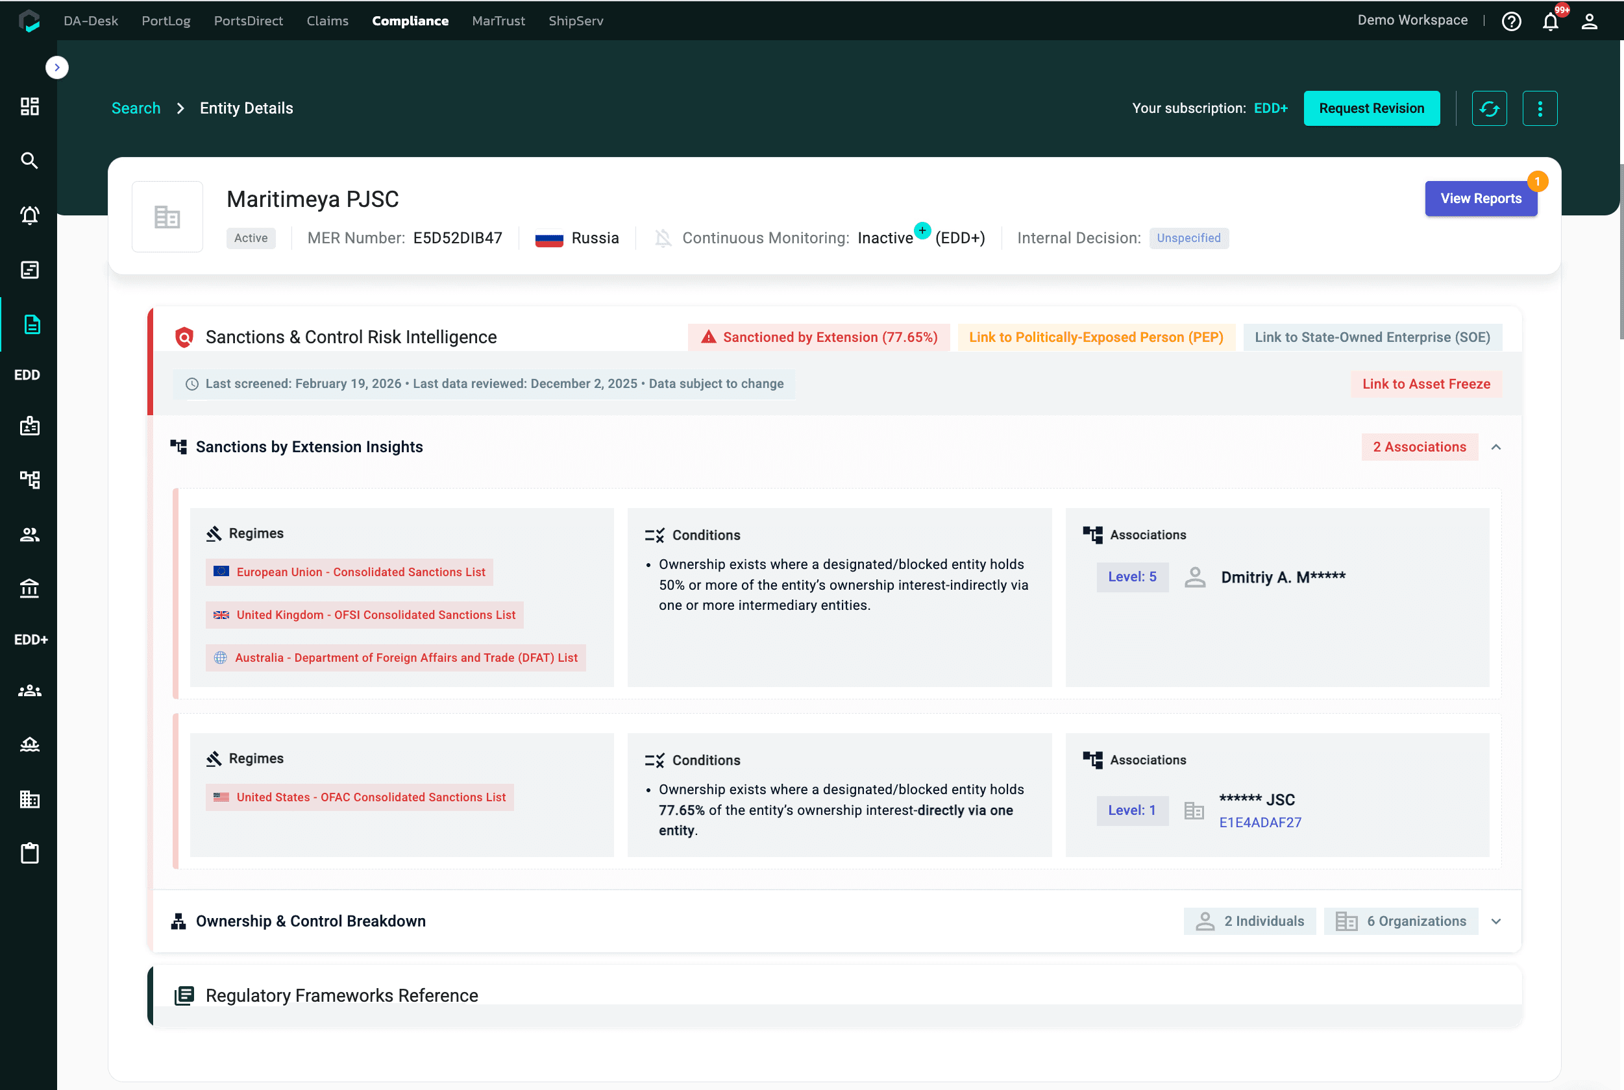Open the hierarchy tree sidebar icon

pyautogui.click(x=29, y=479)
